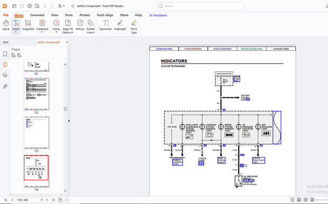Open the Zoom tool
328x204 pixels.
click(56, 26)
